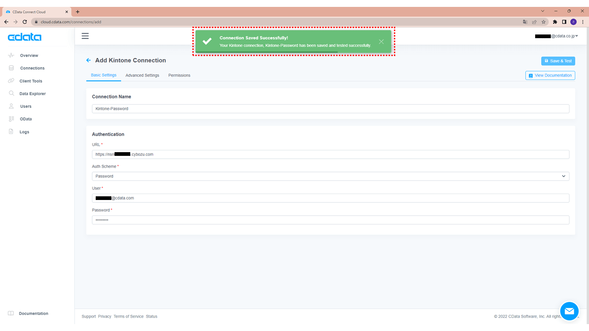Focus the Connection Name field
The height and width of the screenshot is (331, 589).
click(330, 108)
